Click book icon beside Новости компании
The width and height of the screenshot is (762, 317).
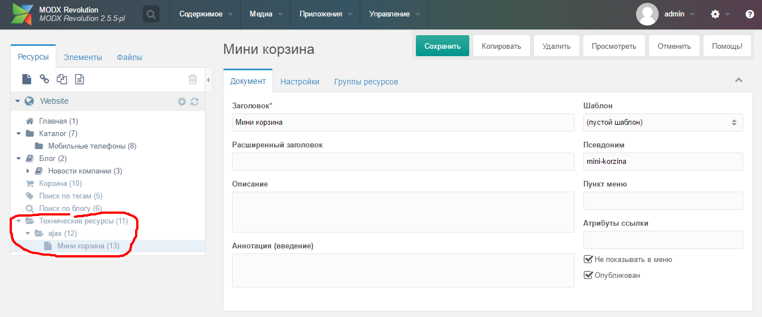(x=39, y=171)
